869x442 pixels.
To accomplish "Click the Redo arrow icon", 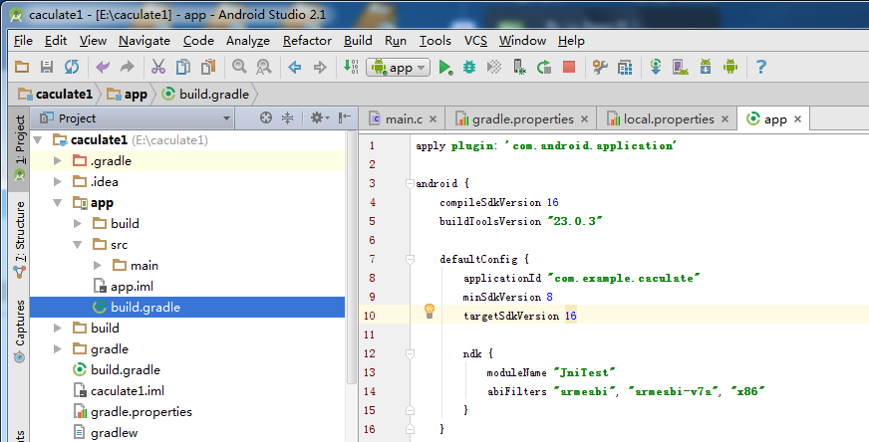I will (x=128, y=67).
